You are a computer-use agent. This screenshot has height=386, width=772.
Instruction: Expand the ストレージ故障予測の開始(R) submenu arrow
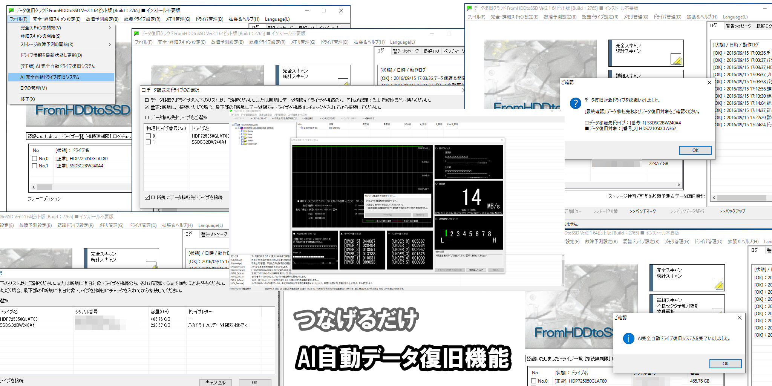tap(110, 44)
